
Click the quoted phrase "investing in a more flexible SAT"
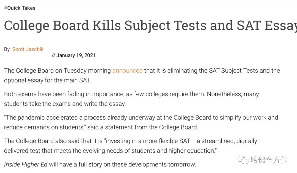pyautogui.click(x=148, y=141)
